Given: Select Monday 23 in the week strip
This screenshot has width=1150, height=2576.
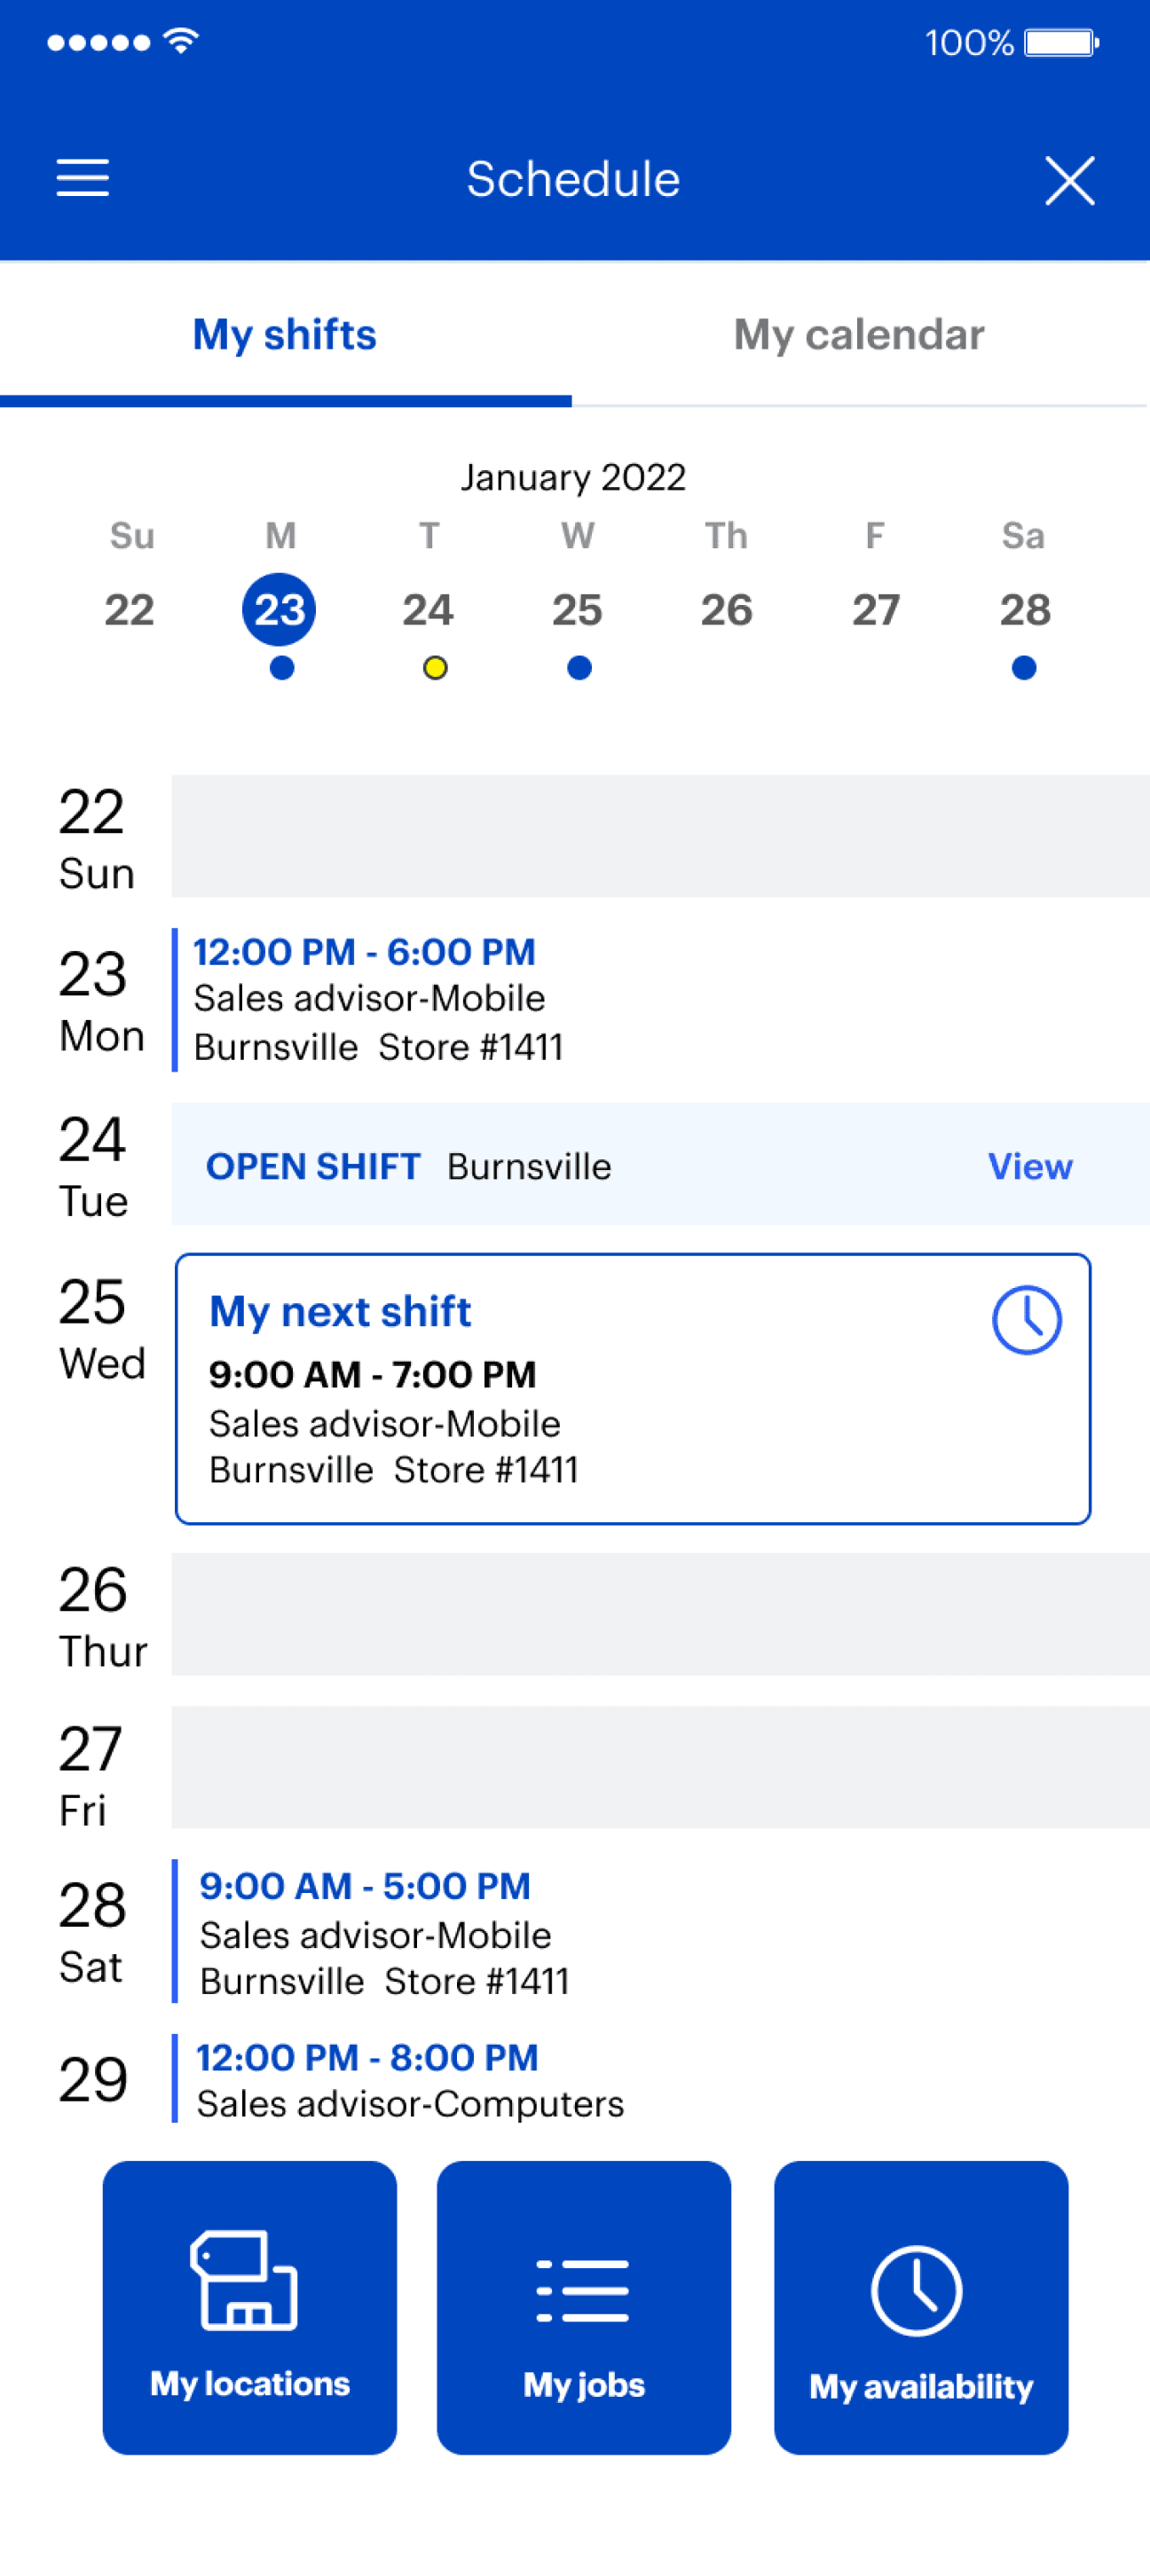Looking at the screenshot, I should coord(279,609).
